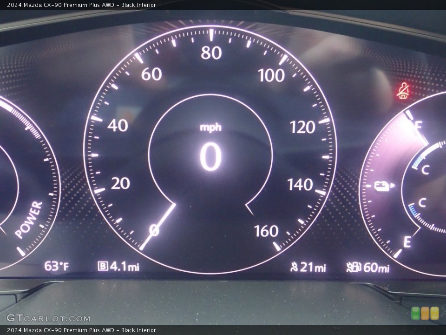The height and width of the screenshot is (335, 446).
Task: Click the digital speed readout 0
Action: click(x=210, y=157)
